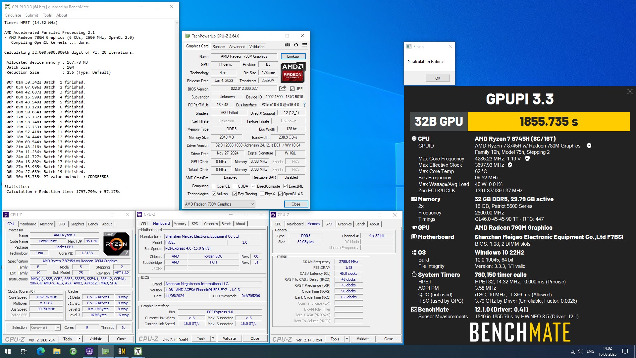Open the Tools menu in GPUPI

pos(47,15)
